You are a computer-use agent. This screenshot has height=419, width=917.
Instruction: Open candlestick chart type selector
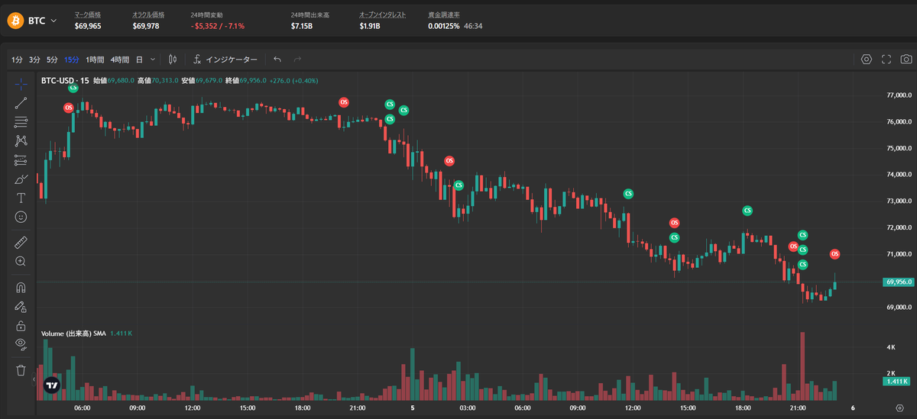[173, 59]
